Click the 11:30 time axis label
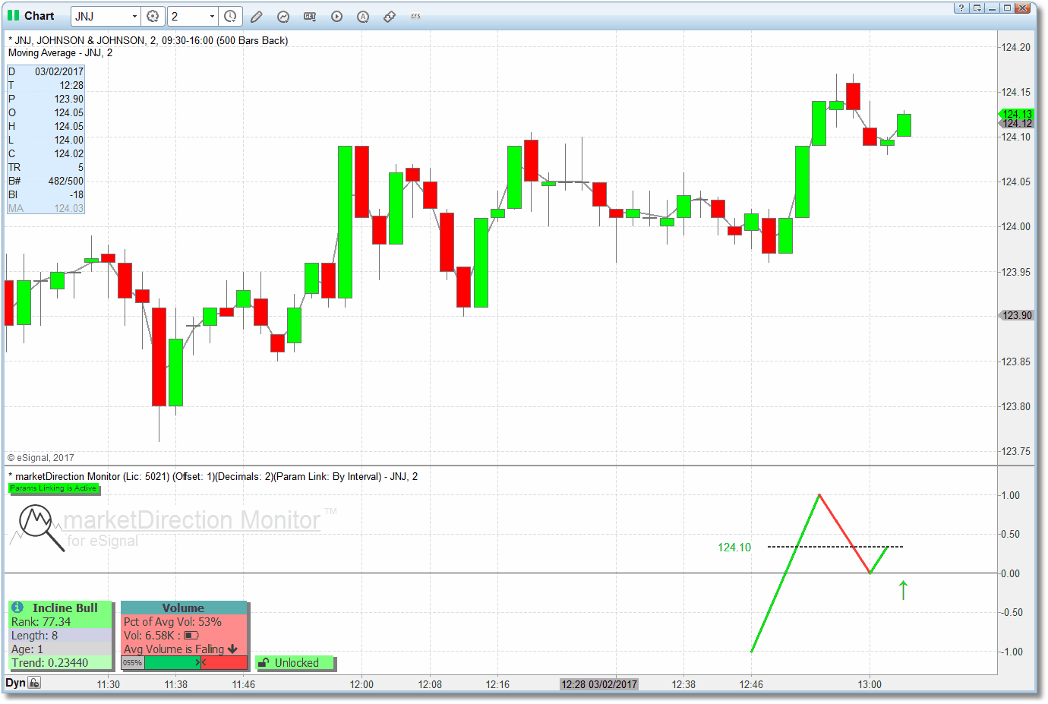 point(108,684)
